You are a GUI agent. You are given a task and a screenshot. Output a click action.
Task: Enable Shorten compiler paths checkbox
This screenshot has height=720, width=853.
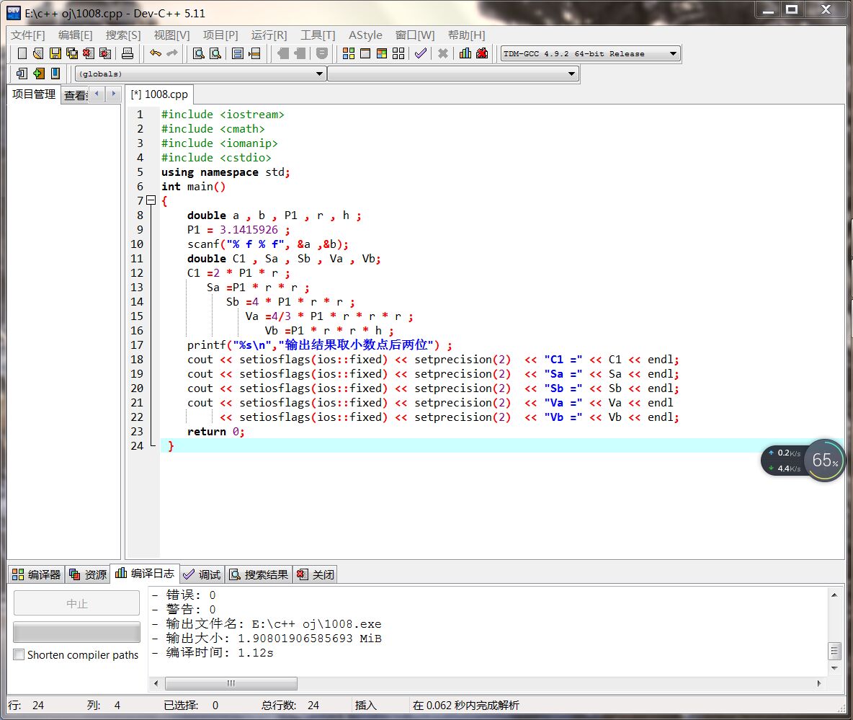point(19,654)
